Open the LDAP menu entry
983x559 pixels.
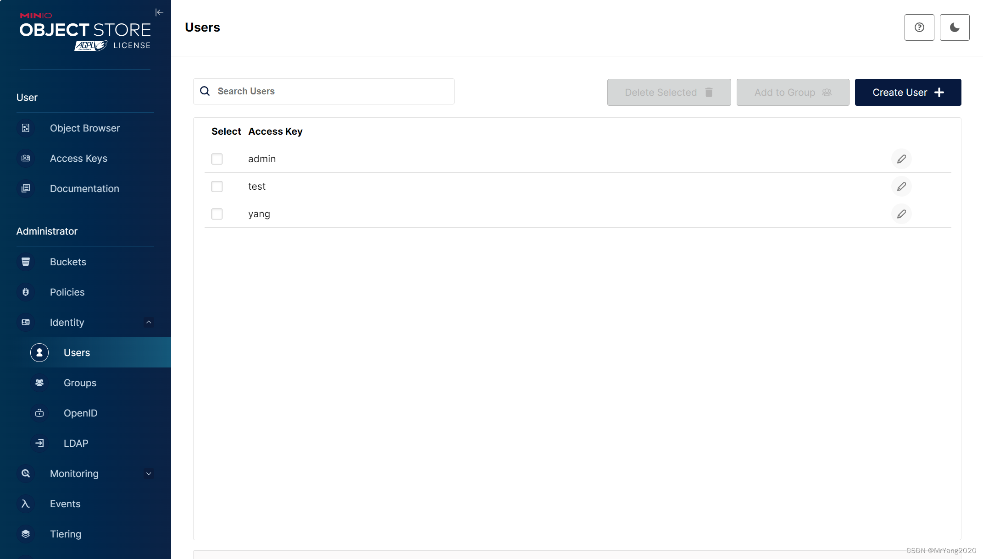tap(76, 443)
